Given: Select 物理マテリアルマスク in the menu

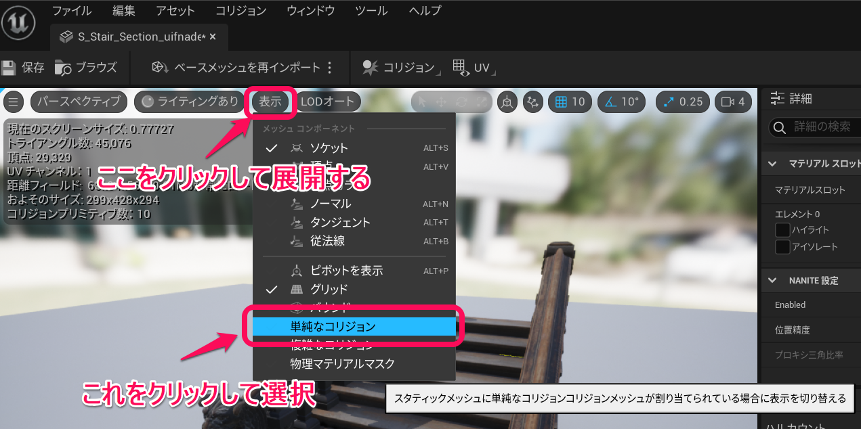Looking at the screenshot, I should click(355, 363).
